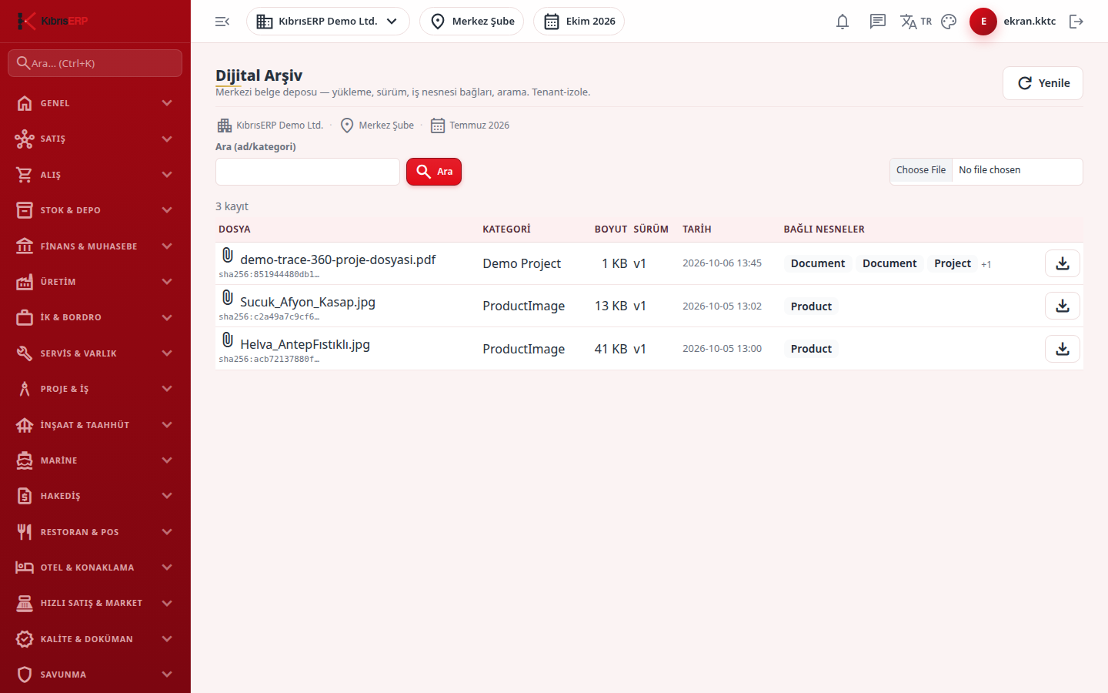
Task: Click the Choose File upload button
Action: pos(921,170)
